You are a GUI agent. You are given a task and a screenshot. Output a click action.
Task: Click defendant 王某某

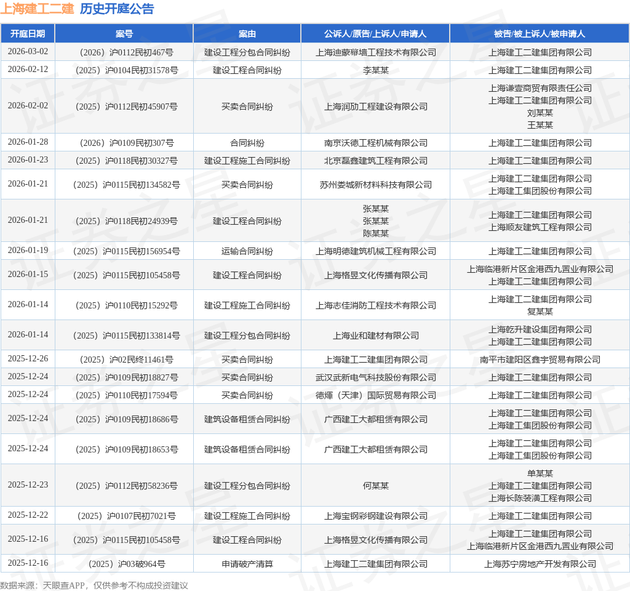pyautogui.click(x=540, y=125)
